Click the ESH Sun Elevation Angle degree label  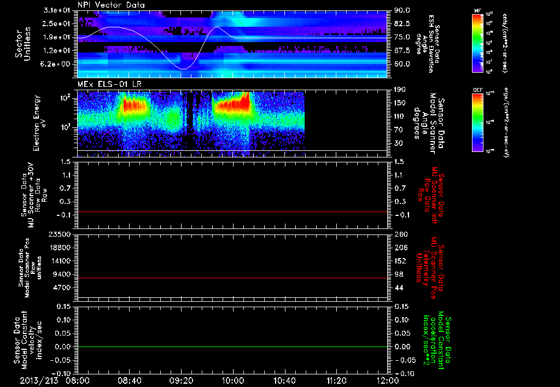pos(428,44)
